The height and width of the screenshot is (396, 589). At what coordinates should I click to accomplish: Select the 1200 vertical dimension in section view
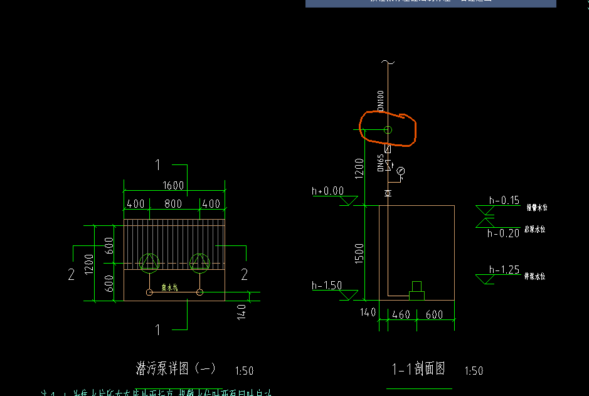[359, 168]
